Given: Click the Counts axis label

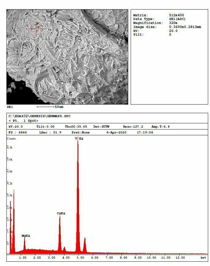Looking at the screenshot, I should tap(11, 139).
